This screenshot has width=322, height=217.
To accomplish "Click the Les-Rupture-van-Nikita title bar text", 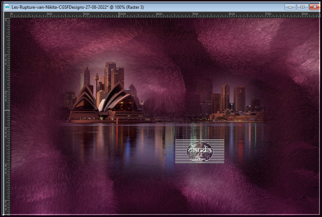I will (x=78, y=7).
